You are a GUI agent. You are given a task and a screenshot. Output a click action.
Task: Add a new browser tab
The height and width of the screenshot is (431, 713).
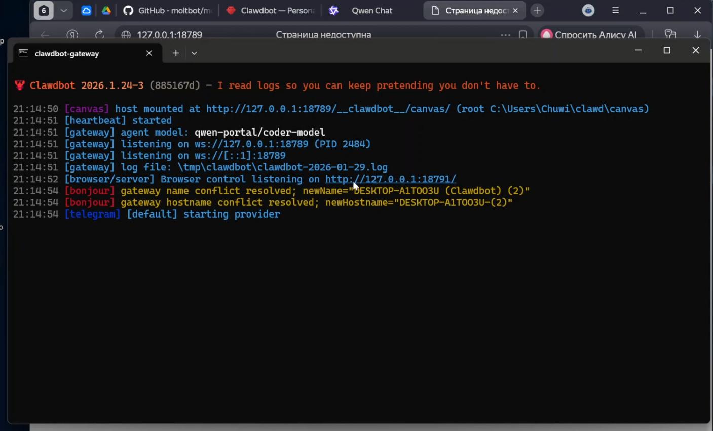pyautogui.click(x=537, y=11)
